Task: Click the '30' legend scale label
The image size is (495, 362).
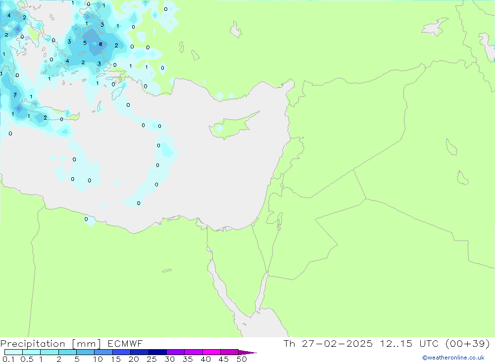Action: pos(170,359)
